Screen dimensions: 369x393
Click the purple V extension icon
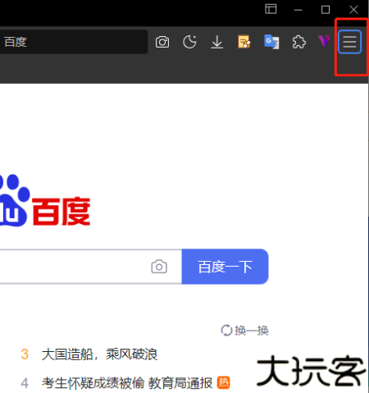click(x=324, y=41)
